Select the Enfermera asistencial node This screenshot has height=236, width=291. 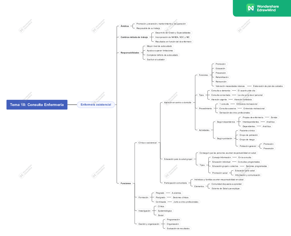[x=96, y=105]
